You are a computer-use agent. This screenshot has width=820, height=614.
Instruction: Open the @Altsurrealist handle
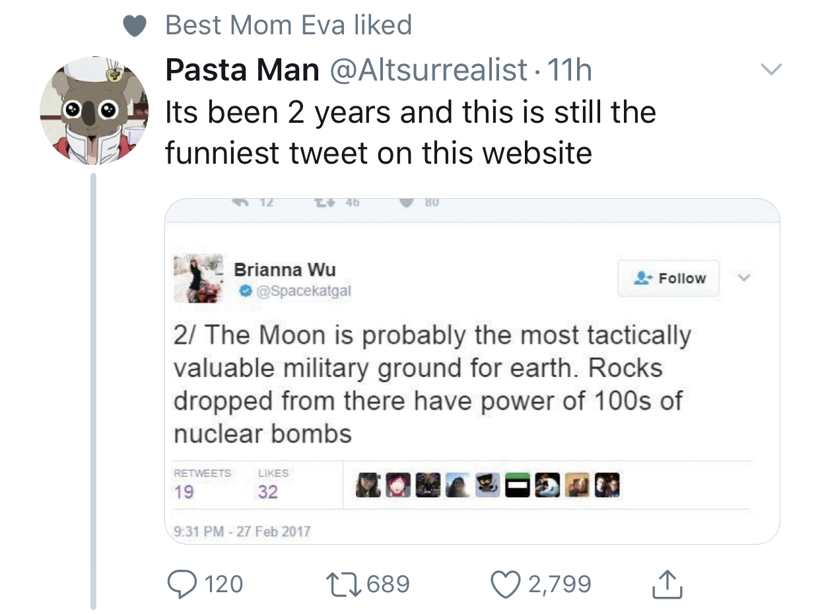click(427, 69)
